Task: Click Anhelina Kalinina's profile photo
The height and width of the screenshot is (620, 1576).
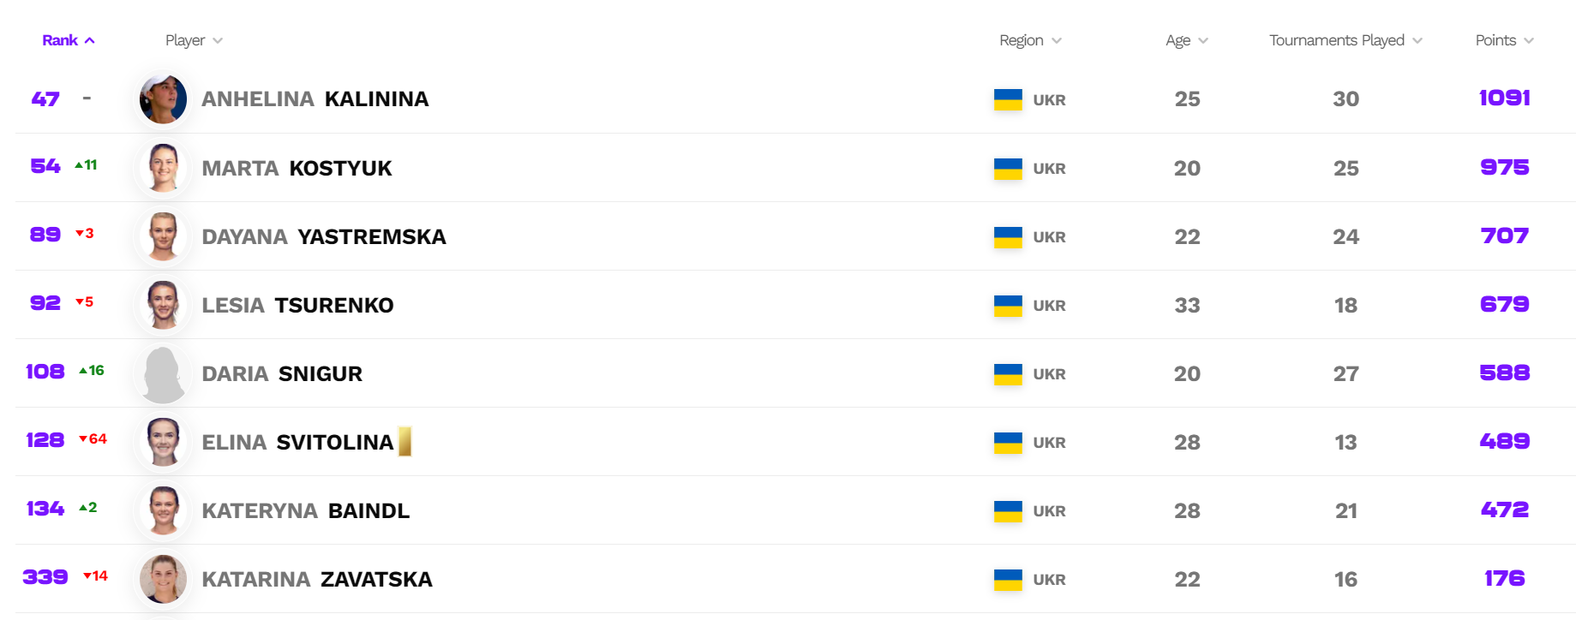Action: (163, 99)
